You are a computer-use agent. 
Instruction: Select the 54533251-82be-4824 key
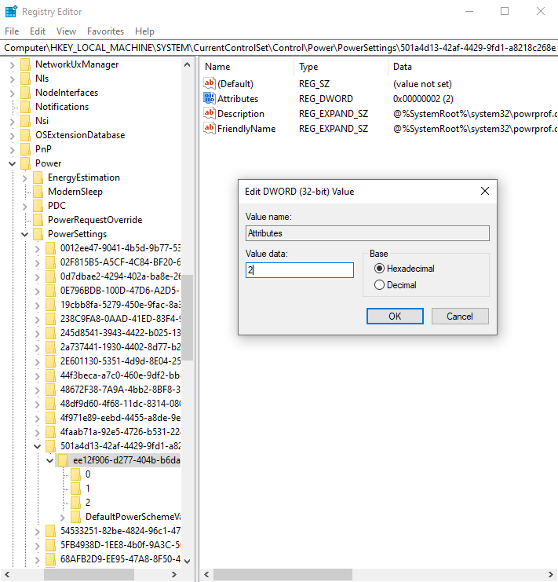point(121,531)
